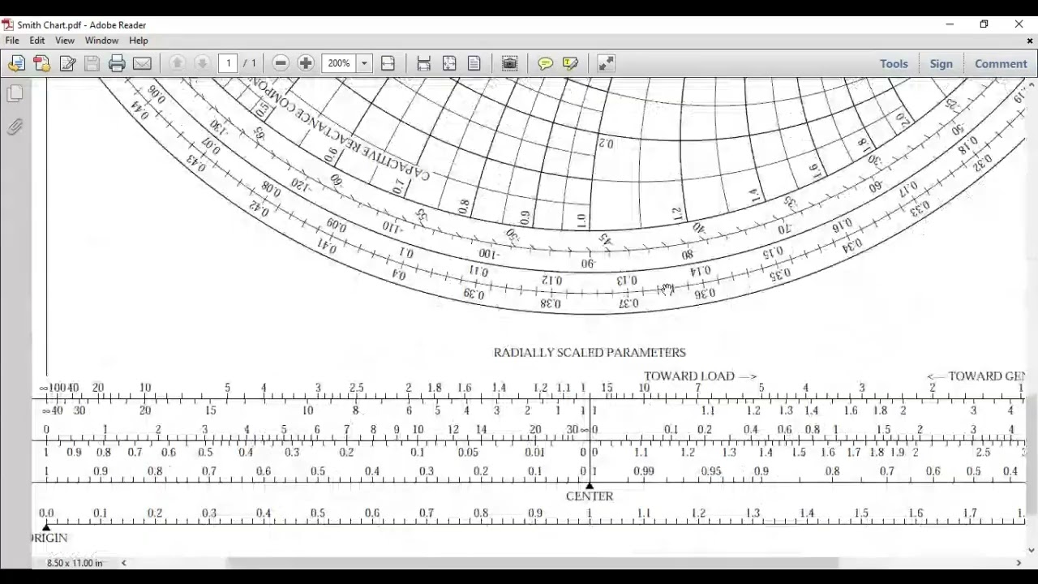Open the Help menu
Viewport: 1038px width, 584px height.
[139, 41]
